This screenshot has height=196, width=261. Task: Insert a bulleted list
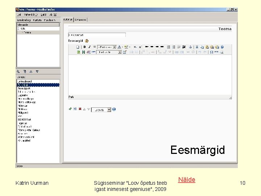click(x=169, y=47)
